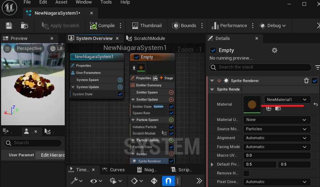The height and width of the screenshot is (187, 320).
Task: Switch to the ScratchModule tab
Action: (x=146, y=38)
